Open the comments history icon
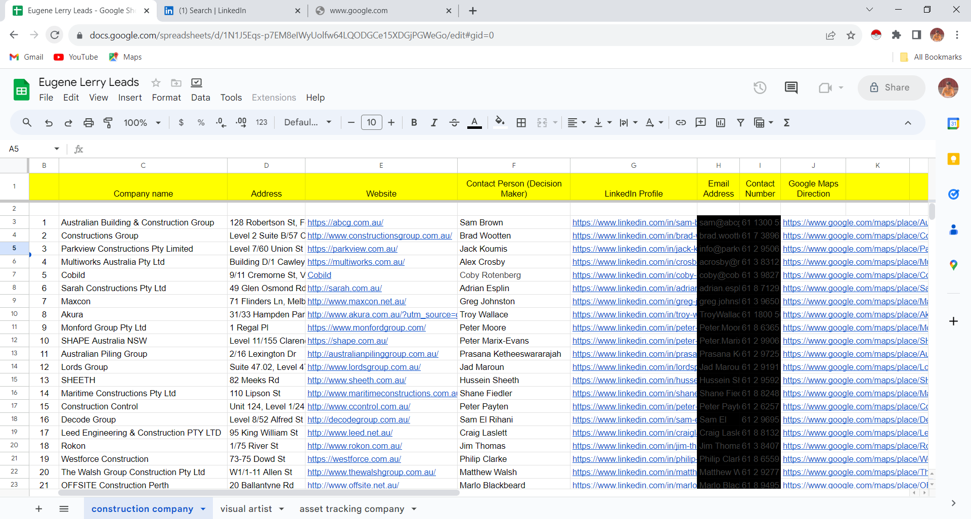 coord(791,87)
